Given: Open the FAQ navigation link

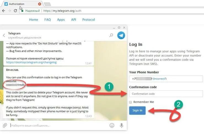Looking at the screenshot, I should [47, 20].
